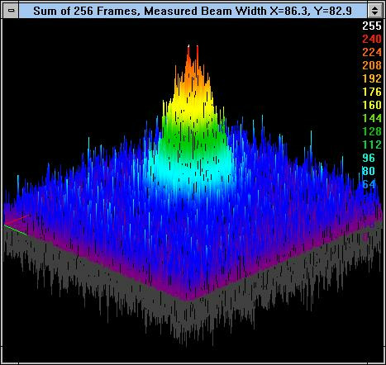Click the restore up-down arrows button
This screenshot has width=386, height=365.
tap(374, 11)
